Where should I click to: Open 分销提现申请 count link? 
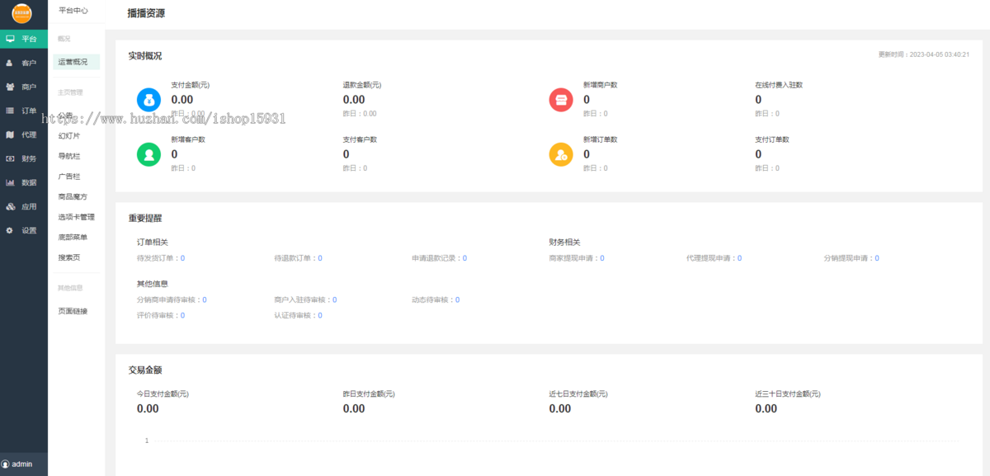click(x=877, y=258)
